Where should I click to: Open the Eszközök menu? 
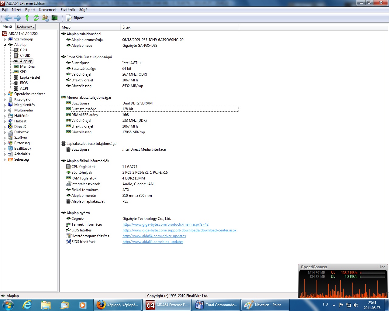point(68,10)
